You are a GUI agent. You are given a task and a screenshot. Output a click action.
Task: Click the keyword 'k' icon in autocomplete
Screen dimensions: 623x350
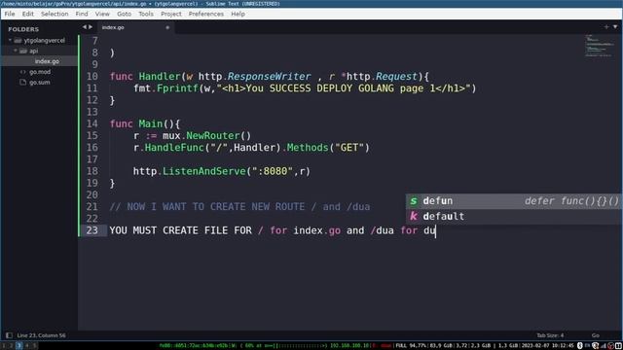tap(414, 216)
